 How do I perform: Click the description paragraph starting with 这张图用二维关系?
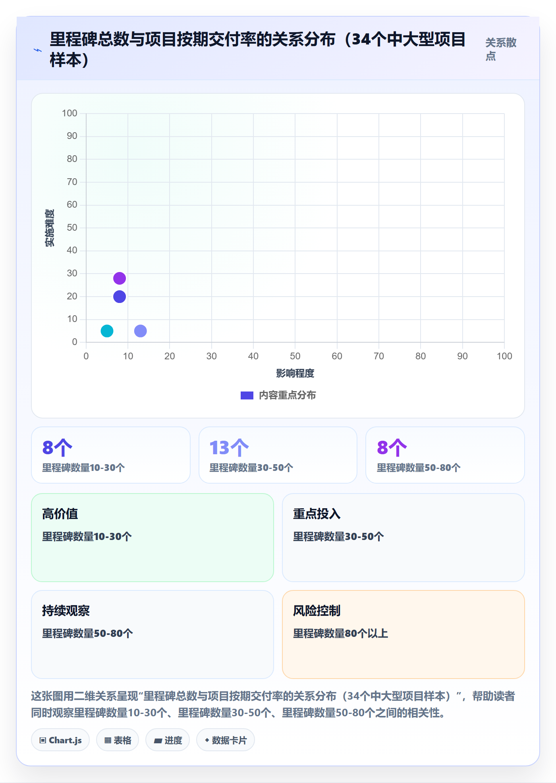pyautogui.click(x=273, y=704)
